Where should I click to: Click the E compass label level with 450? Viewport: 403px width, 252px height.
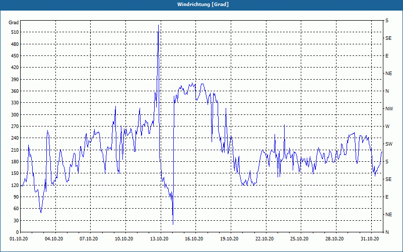click(387, 56)
